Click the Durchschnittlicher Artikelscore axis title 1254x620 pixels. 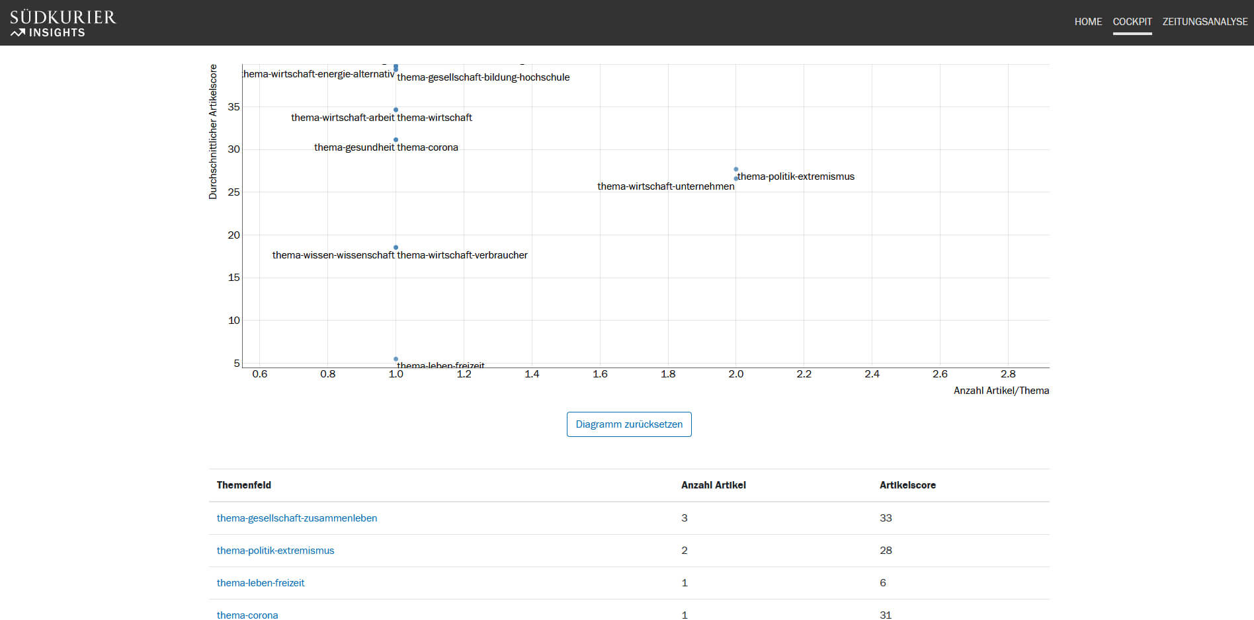pos(213,132)
